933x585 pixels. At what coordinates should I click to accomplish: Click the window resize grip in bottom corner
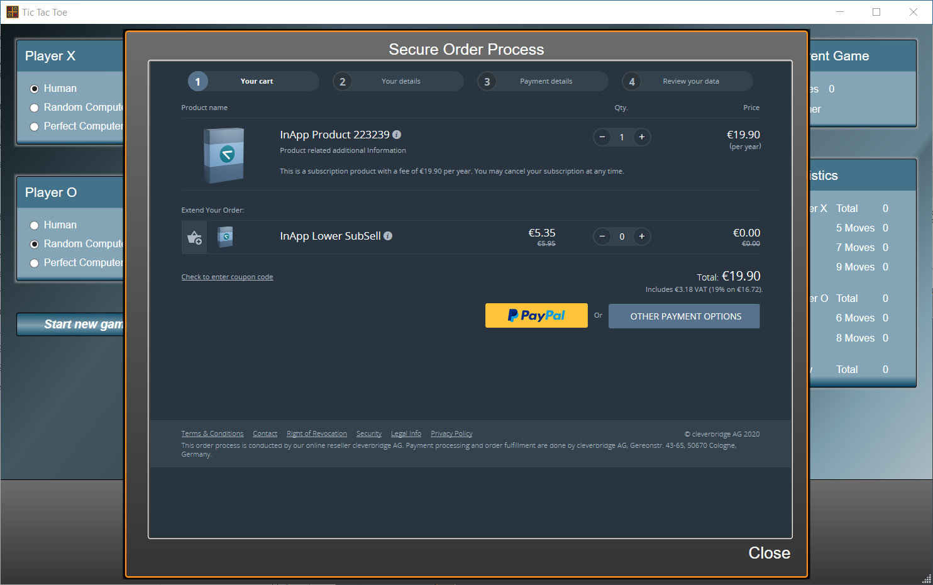pyautogui.click(x=927, y=579)
